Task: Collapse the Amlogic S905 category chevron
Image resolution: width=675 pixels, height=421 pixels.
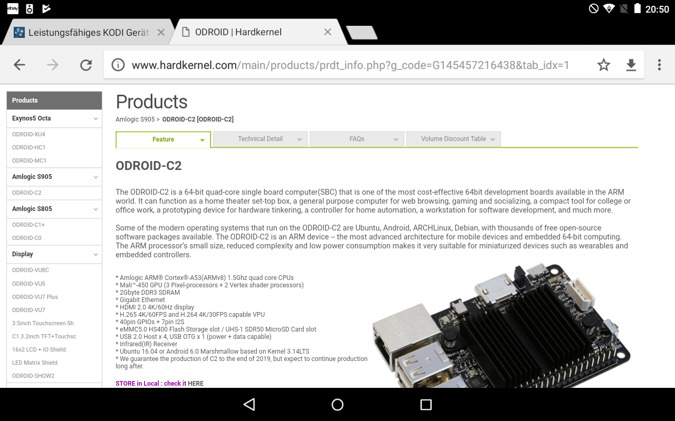Action: (x=95, y=177)
